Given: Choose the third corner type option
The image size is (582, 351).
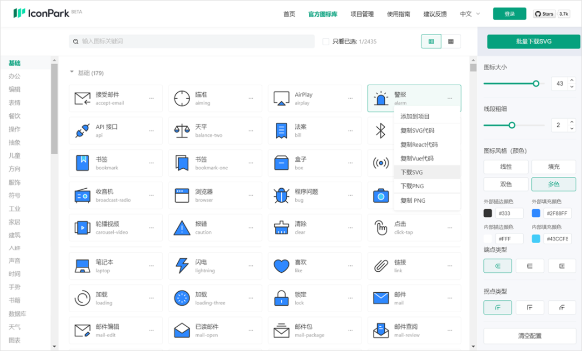Looking at the screenshot, I should pyautogui.click(x=562, y=307).
